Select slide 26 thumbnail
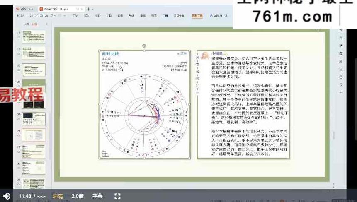 pos(34,168)
